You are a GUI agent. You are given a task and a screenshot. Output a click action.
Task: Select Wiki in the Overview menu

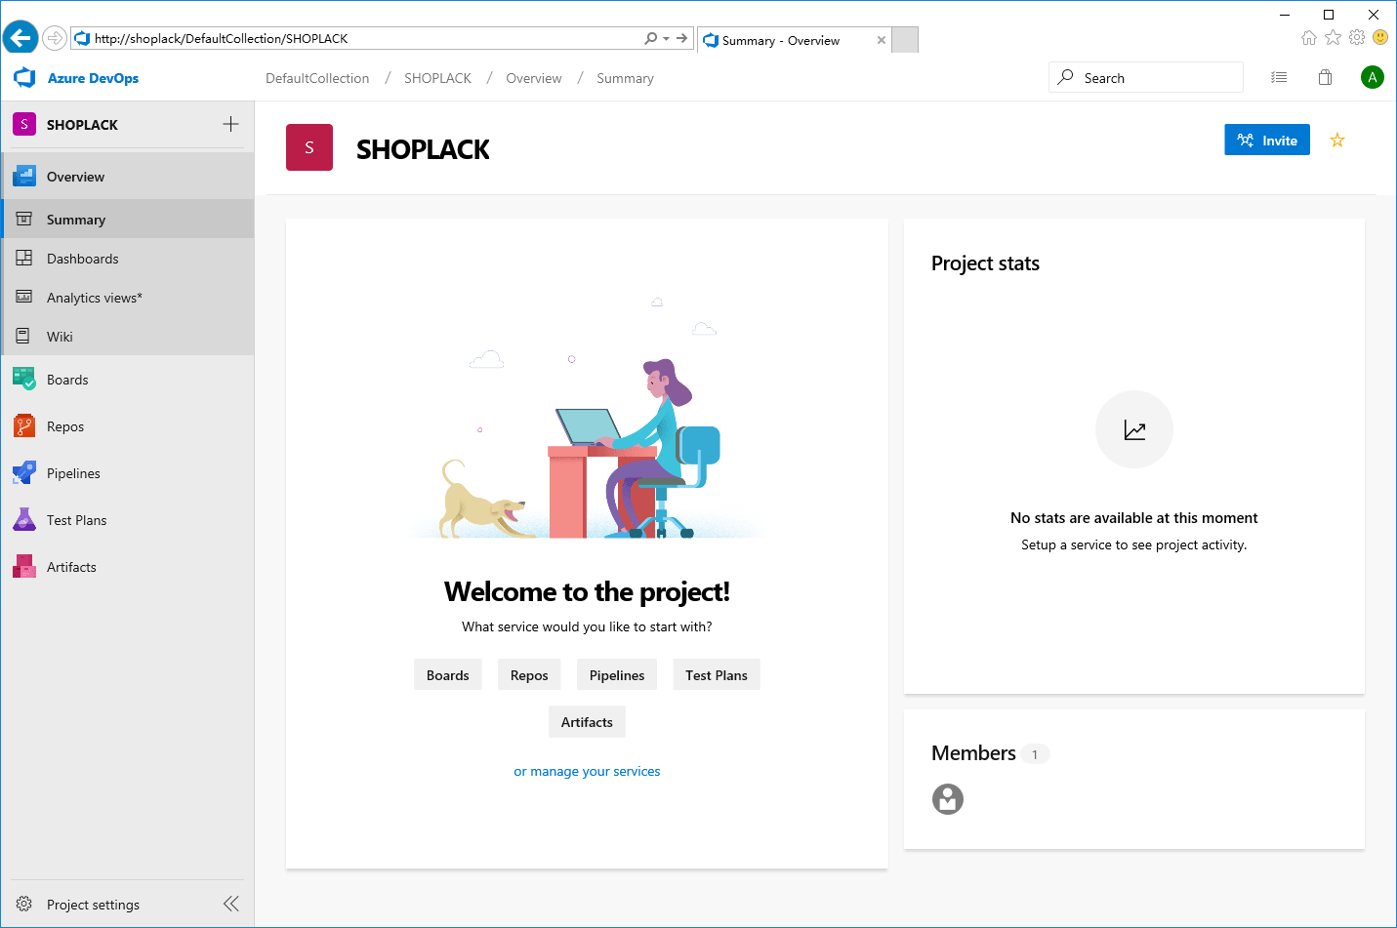coord(60,337)
